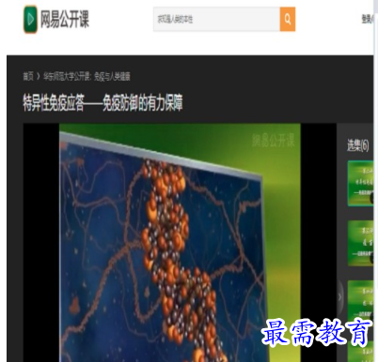Viewport: 378px width, 362px height.
Task: Click the NetEase Open Course green play logo
Action: [x=30, y=19]
